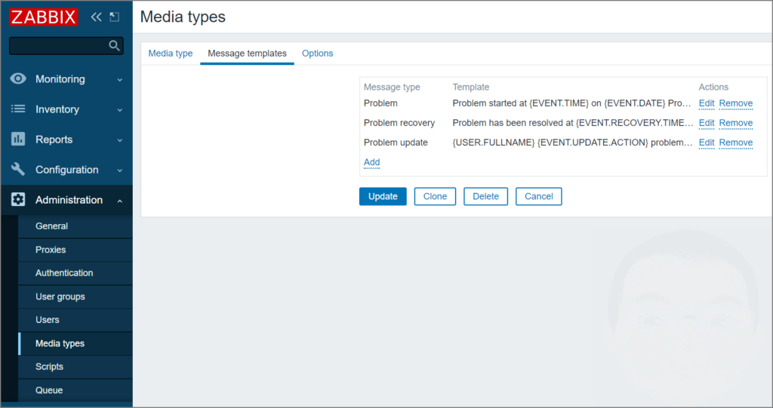Screen dimensions: 773x408
Task: Click the Administration gear icon
Action: click(x=18, y=200)
